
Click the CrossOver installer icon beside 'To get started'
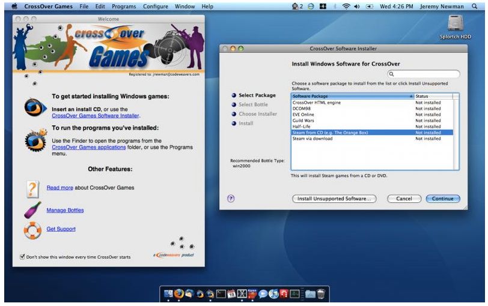(x=35, y=108)
